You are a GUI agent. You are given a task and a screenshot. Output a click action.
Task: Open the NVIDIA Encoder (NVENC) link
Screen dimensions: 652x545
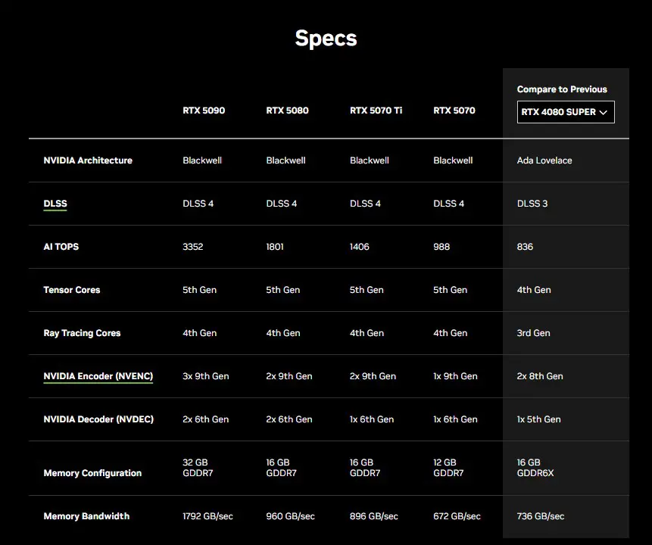tap(98, 376)
